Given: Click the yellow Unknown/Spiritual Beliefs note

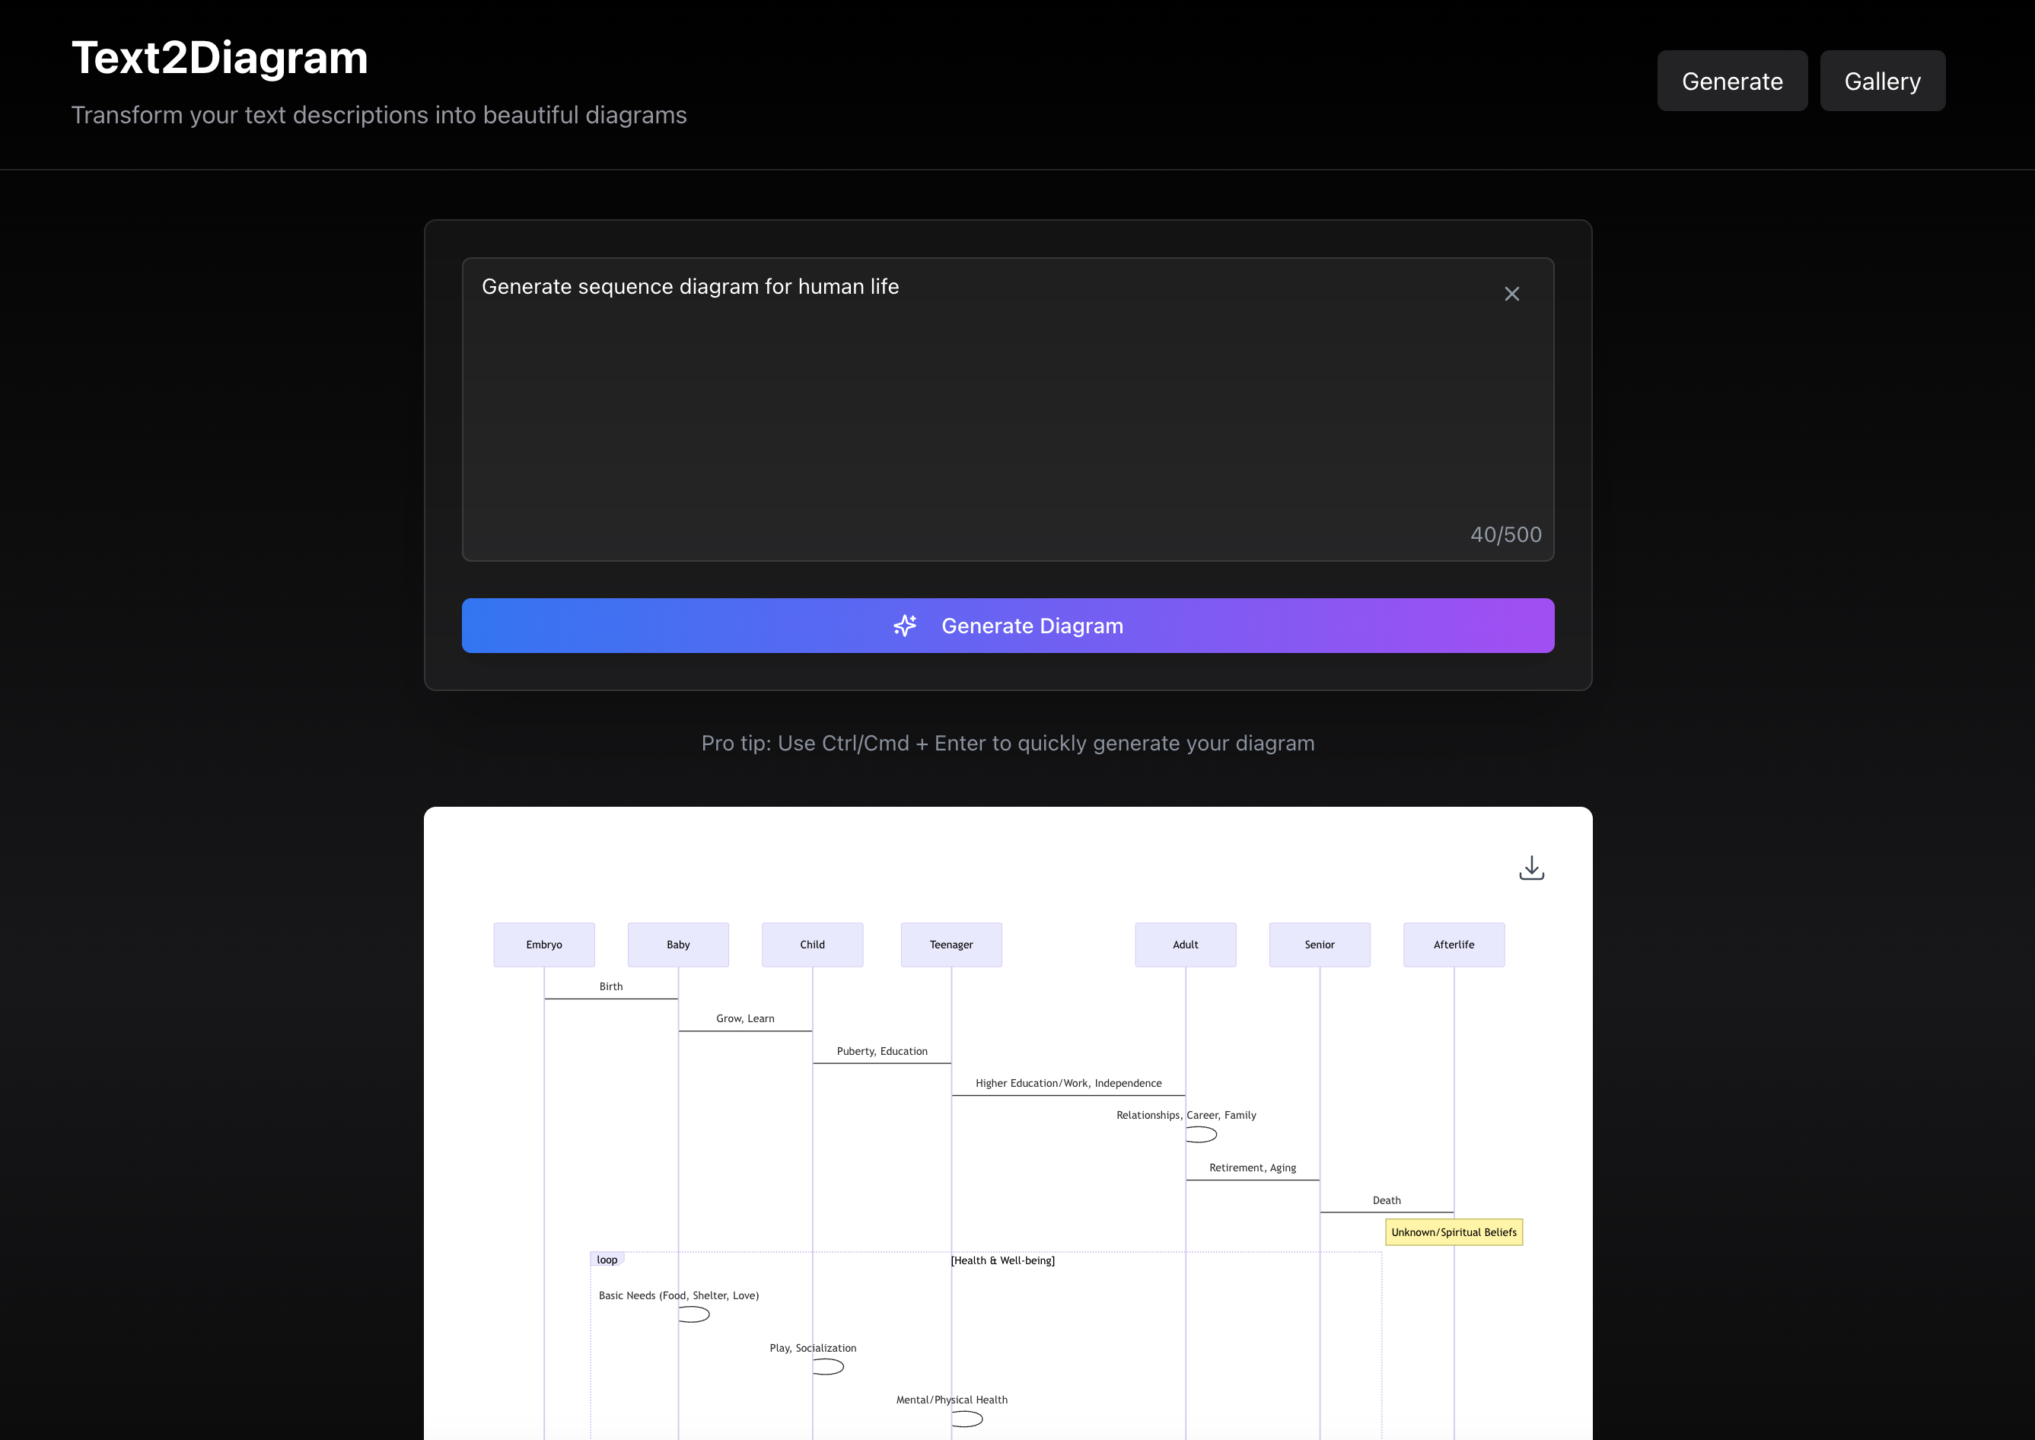Looking at the screenshot, I should (x=1454, y=1231).
